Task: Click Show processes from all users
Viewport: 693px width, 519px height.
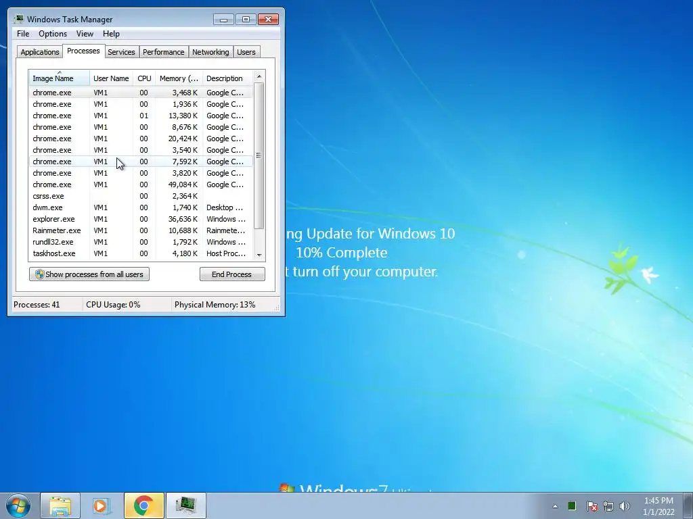Action: 89,274
